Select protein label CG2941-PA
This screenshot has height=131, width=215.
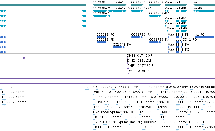[x=122, y=45]
